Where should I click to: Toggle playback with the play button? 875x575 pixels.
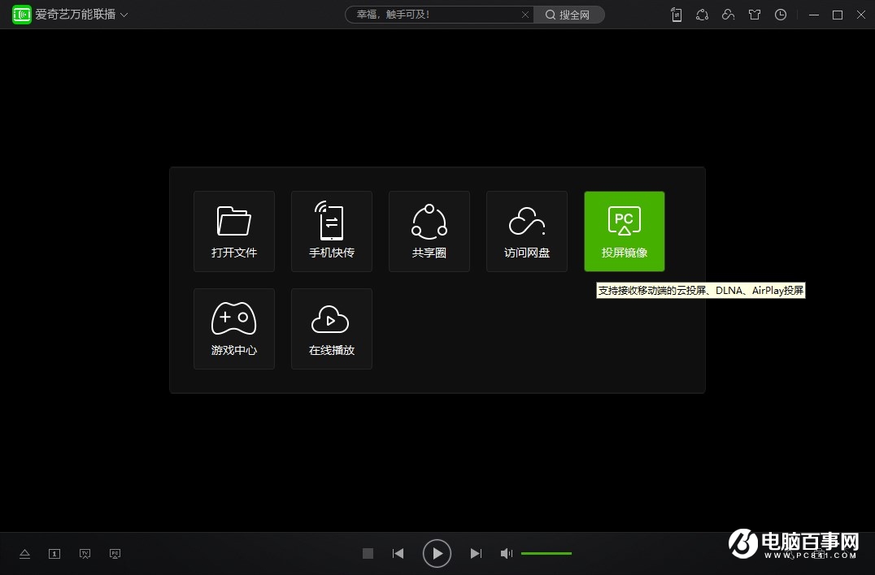437,553
